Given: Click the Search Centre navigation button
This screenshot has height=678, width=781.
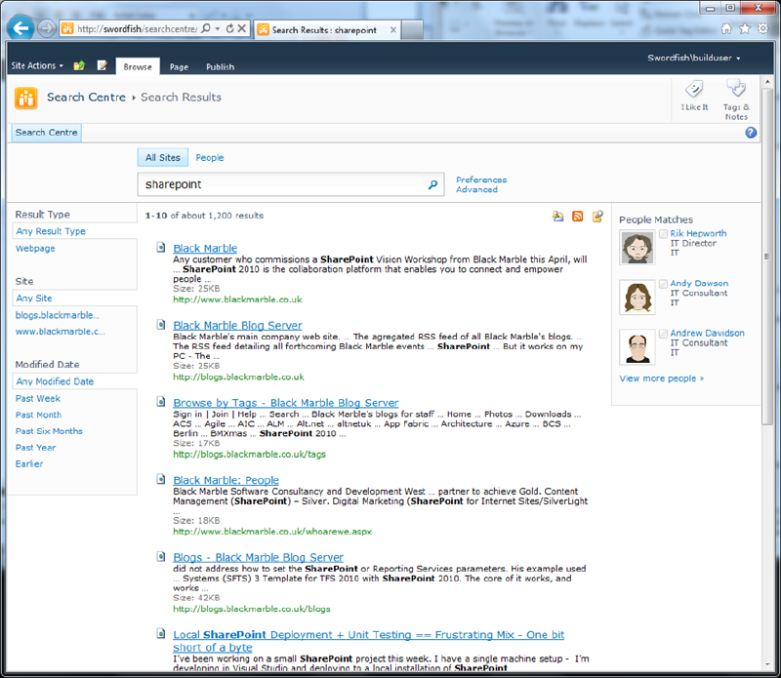Looking at the screenshot, I should click(46, 133).
